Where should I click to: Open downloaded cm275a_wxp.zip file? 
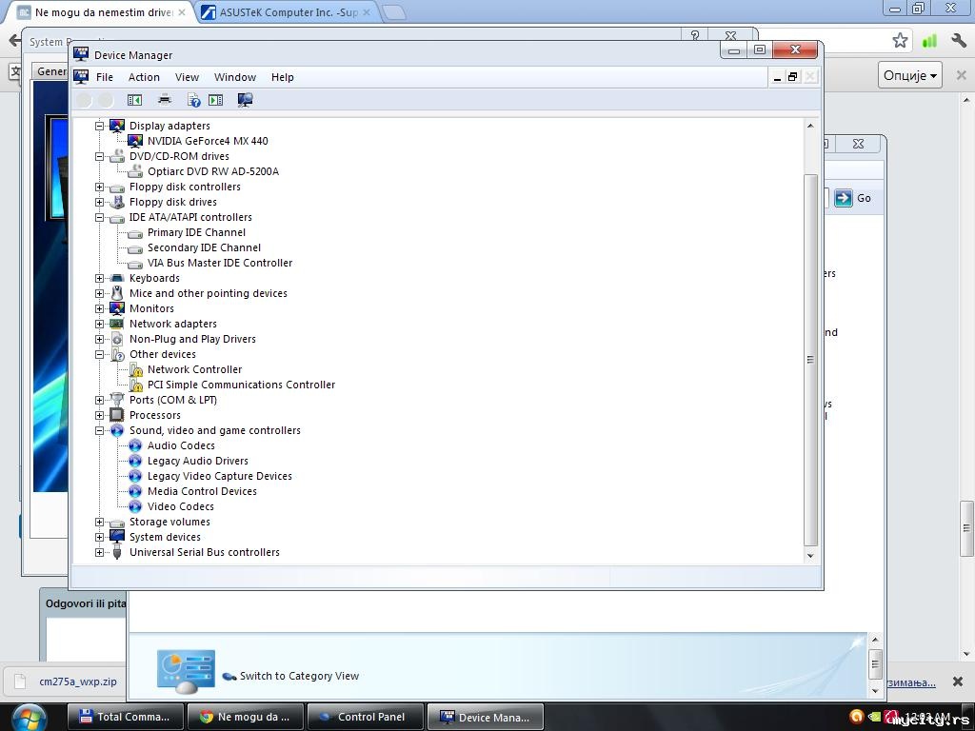[78, 682]
